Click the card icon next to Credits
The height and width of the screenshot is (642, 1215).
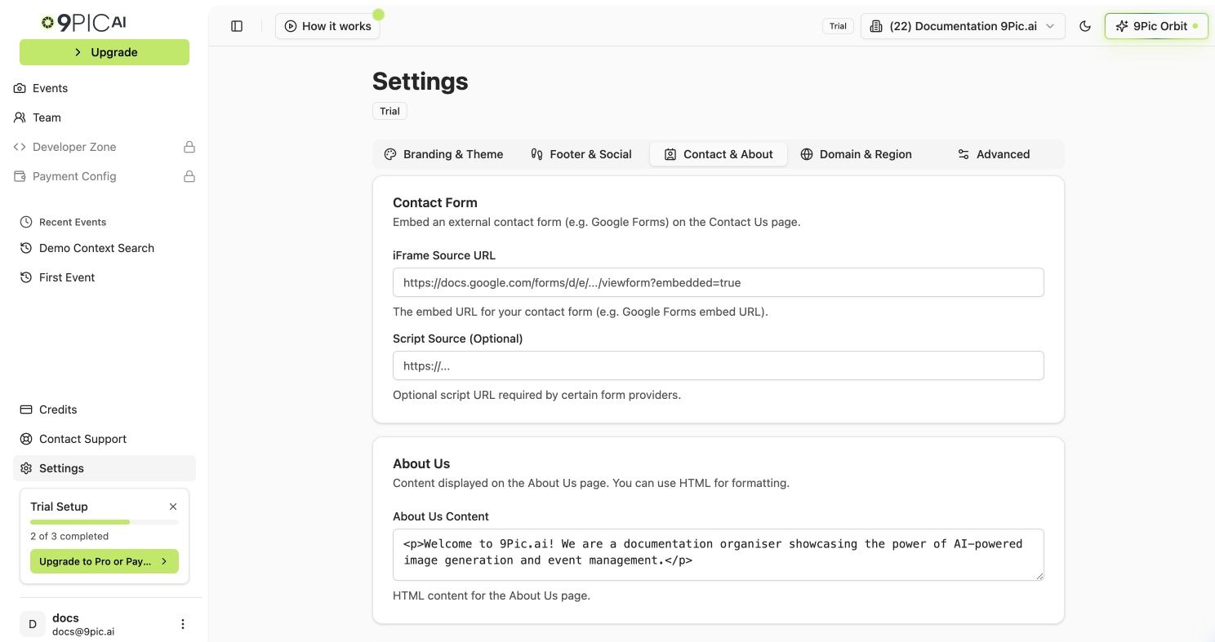pyautogui.click(x=26, y=410)
